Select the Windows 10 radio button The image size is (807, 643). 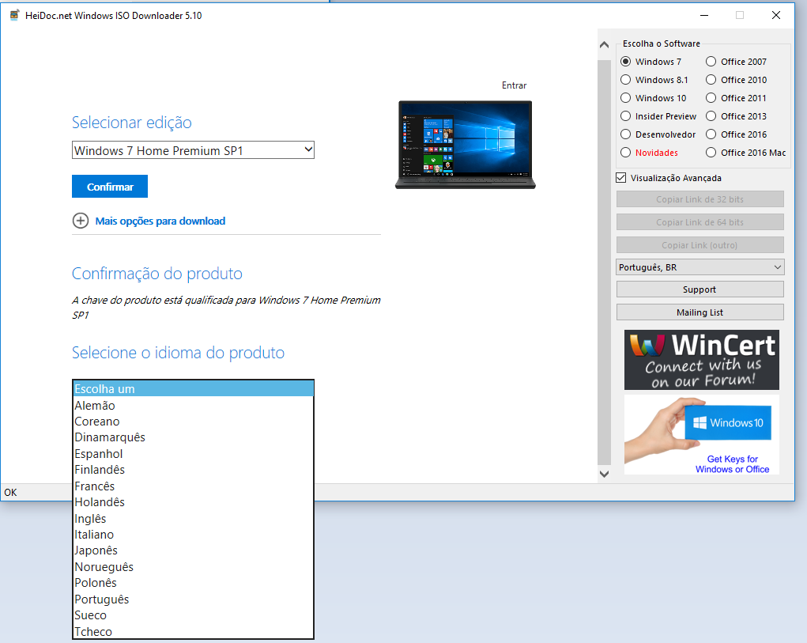(625, 98)
